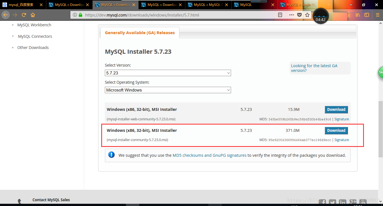
Task: Open the Select Version dropdown showing 5.7.23
Action: tap(168, 73)
